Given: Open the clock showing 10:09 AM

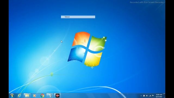Looking at the screenshot, I should [159, 96].
